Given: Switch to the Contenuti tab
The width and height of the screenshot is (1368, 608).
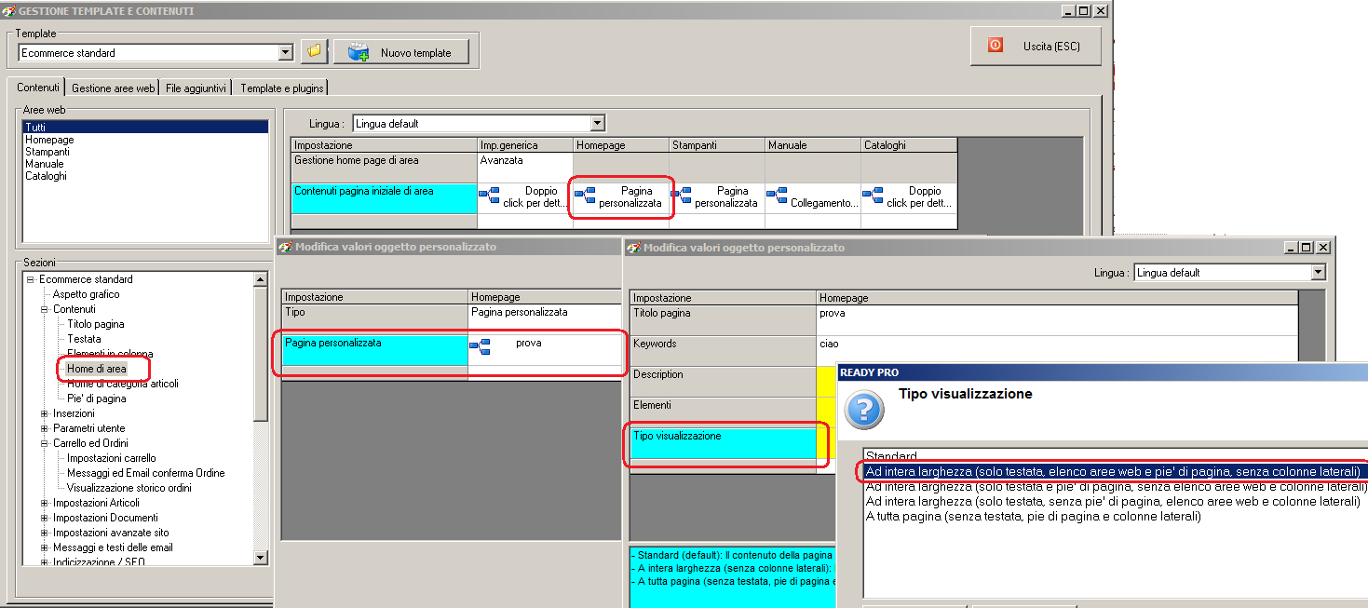Looking at the screenshot, I should [38, 88].
